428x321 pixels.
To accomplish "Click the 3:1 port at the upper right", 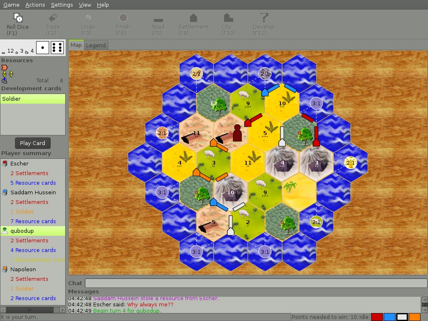I will click(316, 103).
